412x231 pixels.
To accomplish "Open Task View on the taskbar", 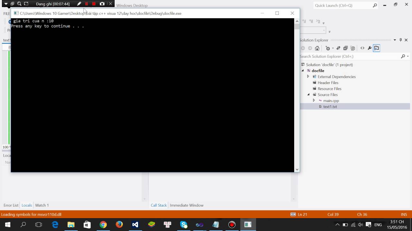I will pos(39,225).
